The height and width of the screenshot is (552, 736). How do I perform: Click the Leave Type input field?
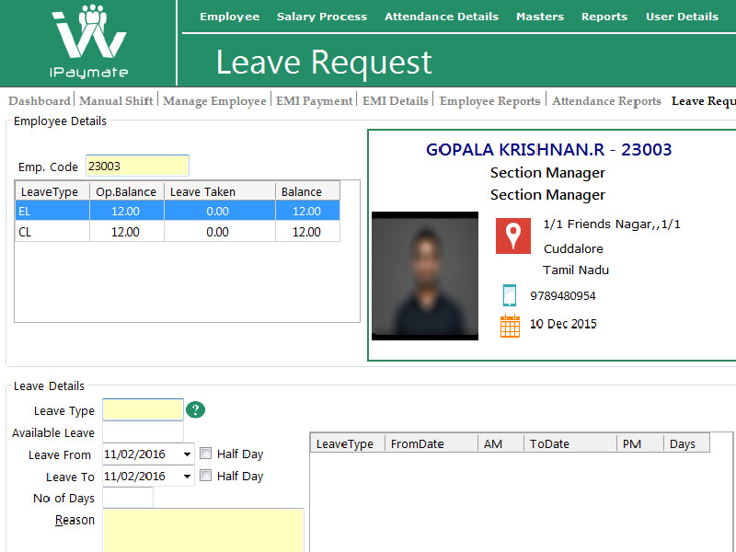(x=143, y=410)
